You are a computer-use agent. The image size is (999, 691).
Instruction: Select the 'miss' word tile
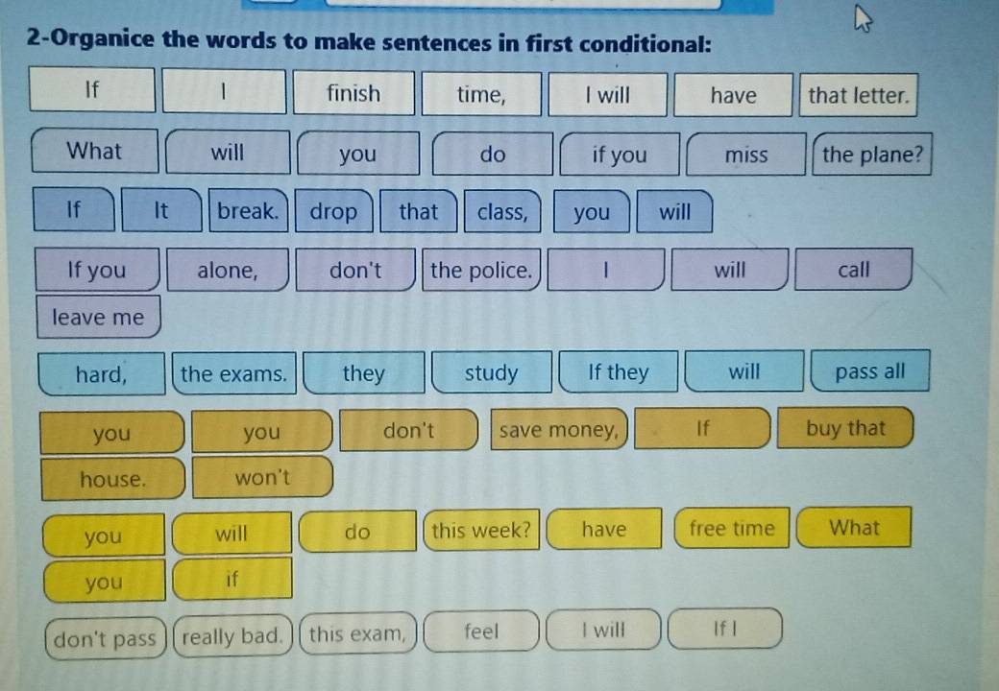click(745, 155)
